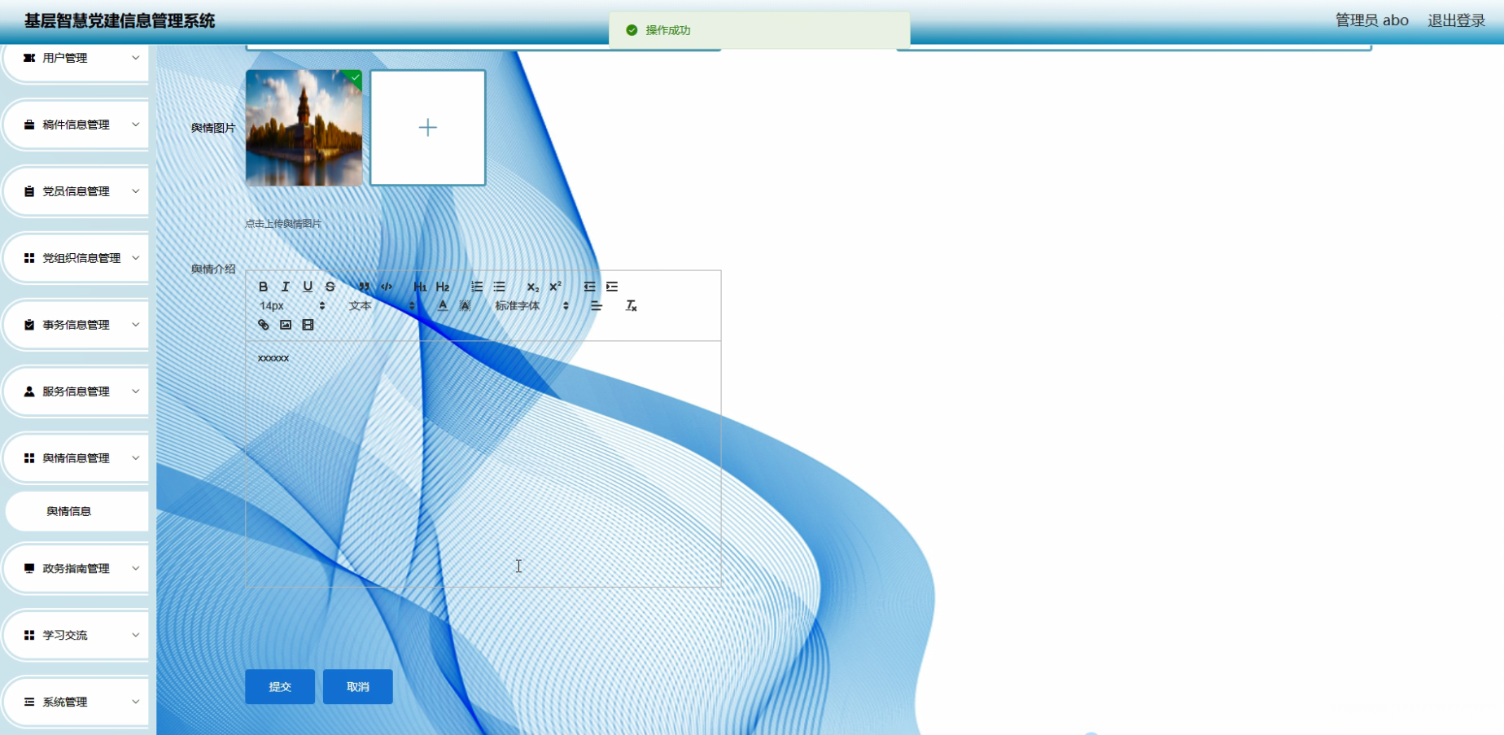Expand the 党组织信息管理 menu

click(x=76, y=258)
